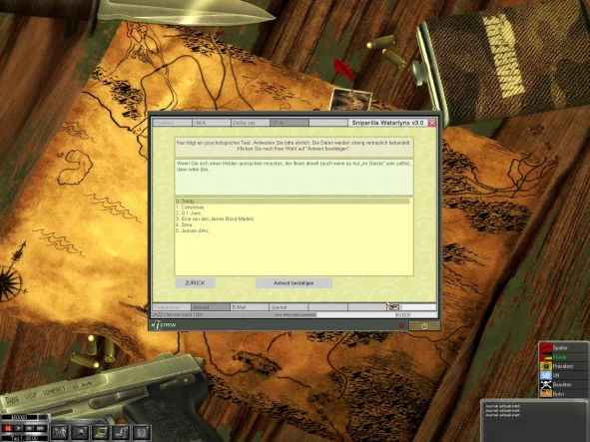This screenshot has height=442, width=590.
Task: Set time to fastest speed with the triple-arrow button
Action: click(x=41, y=428)
